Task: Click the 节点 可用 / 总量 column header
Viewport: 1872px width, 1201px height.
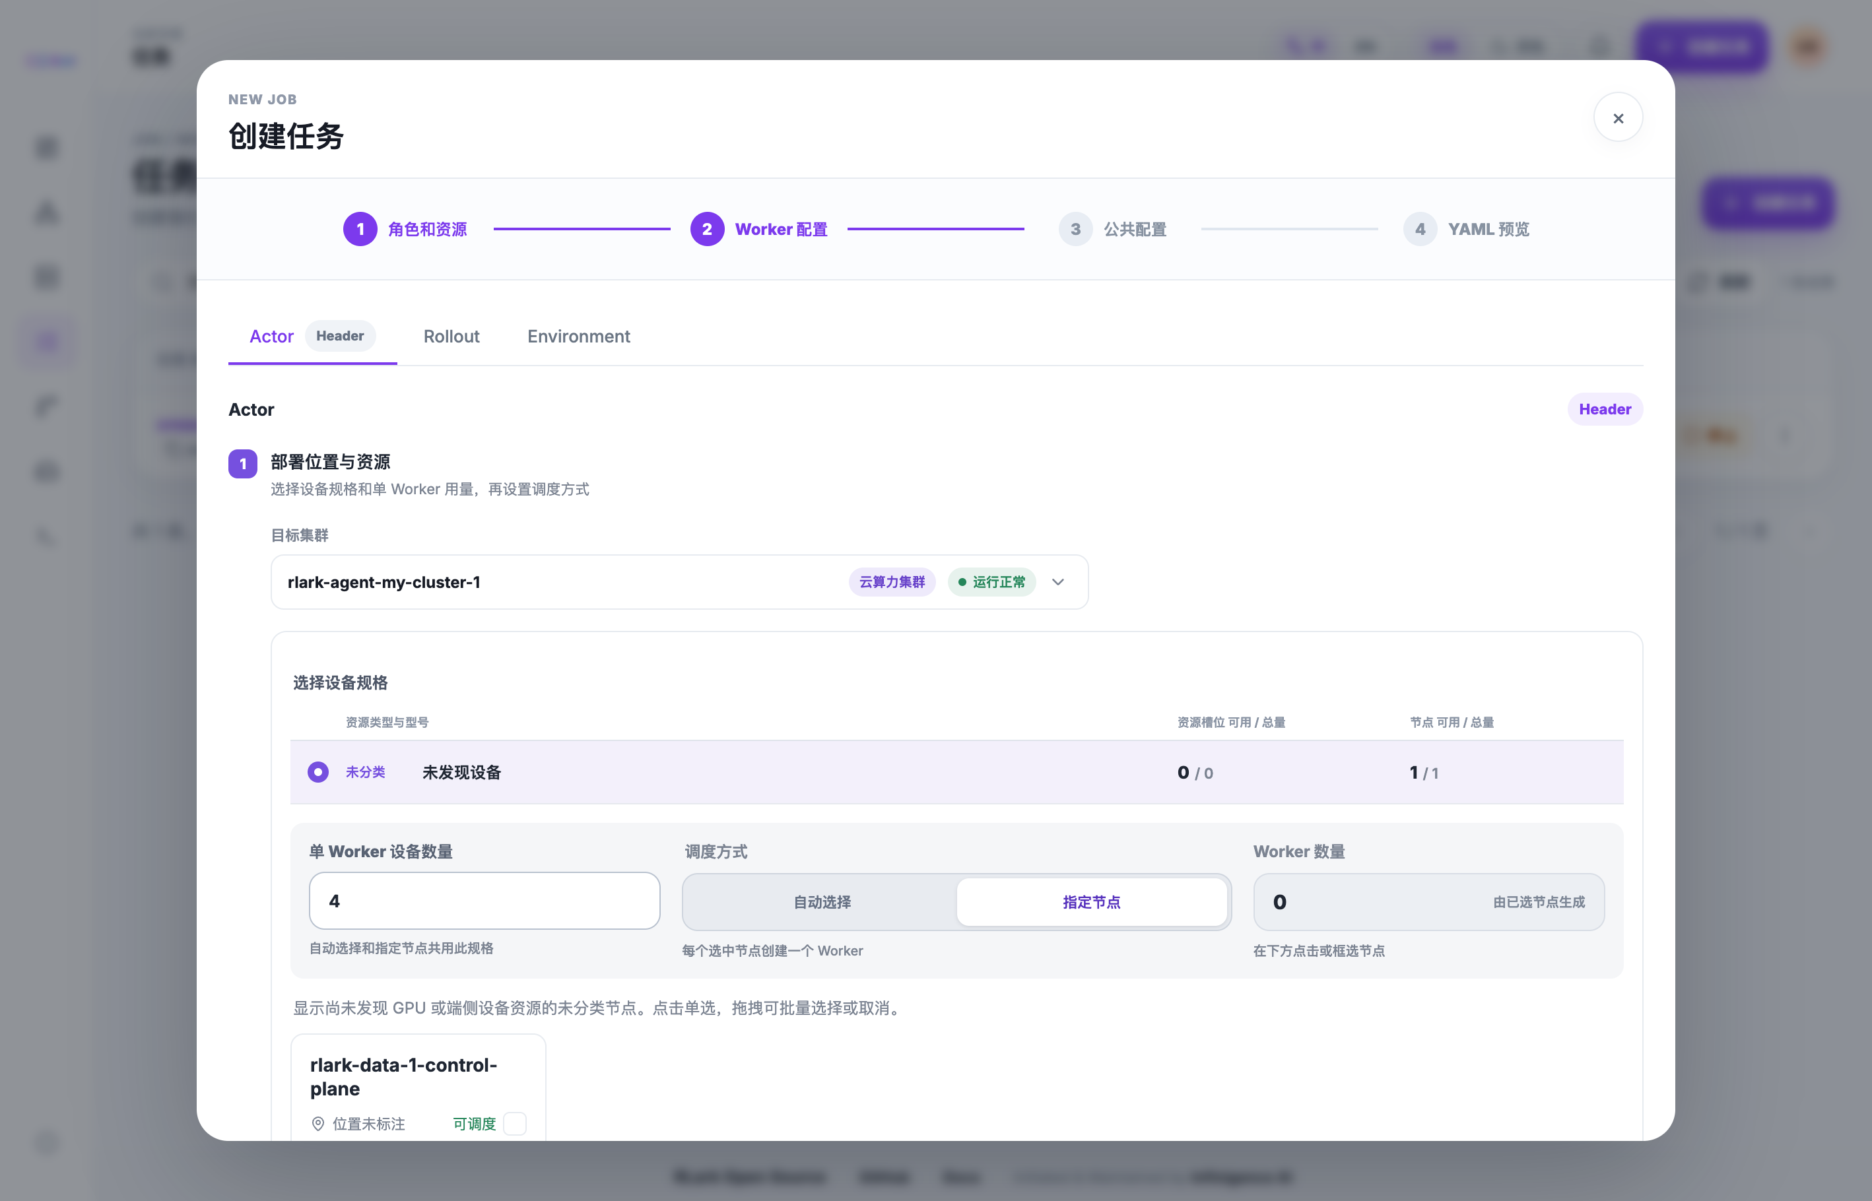Action: pos(1452,722)
